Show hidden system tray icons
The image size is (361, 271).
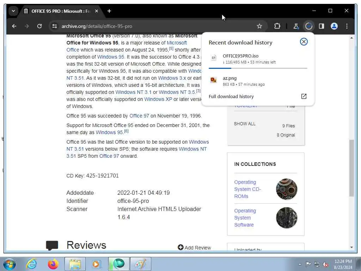point(300,264)
